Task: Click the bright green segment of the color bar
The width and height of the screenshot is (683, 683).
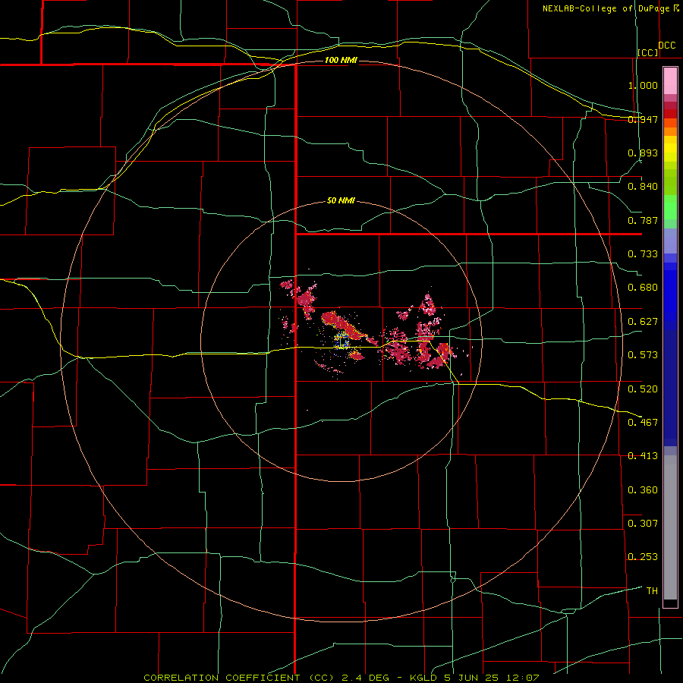Action: [x=670, y=207]
